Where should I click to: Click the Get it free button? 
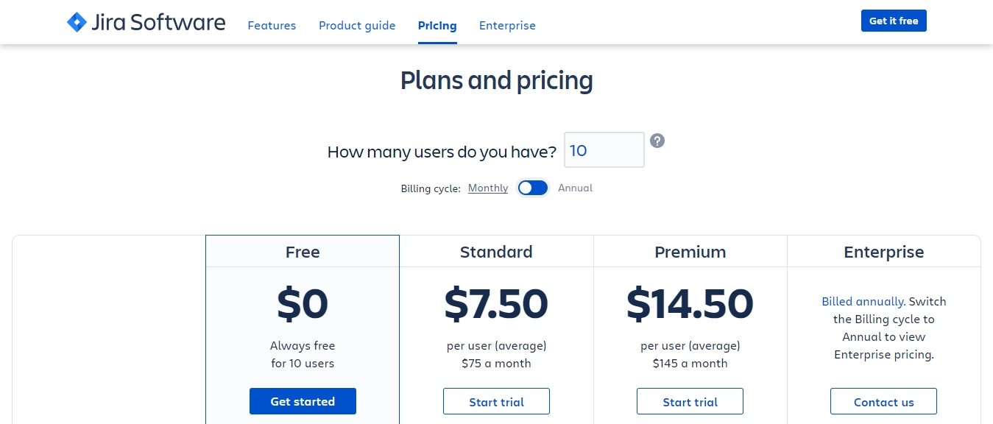(x=894, y=21)
